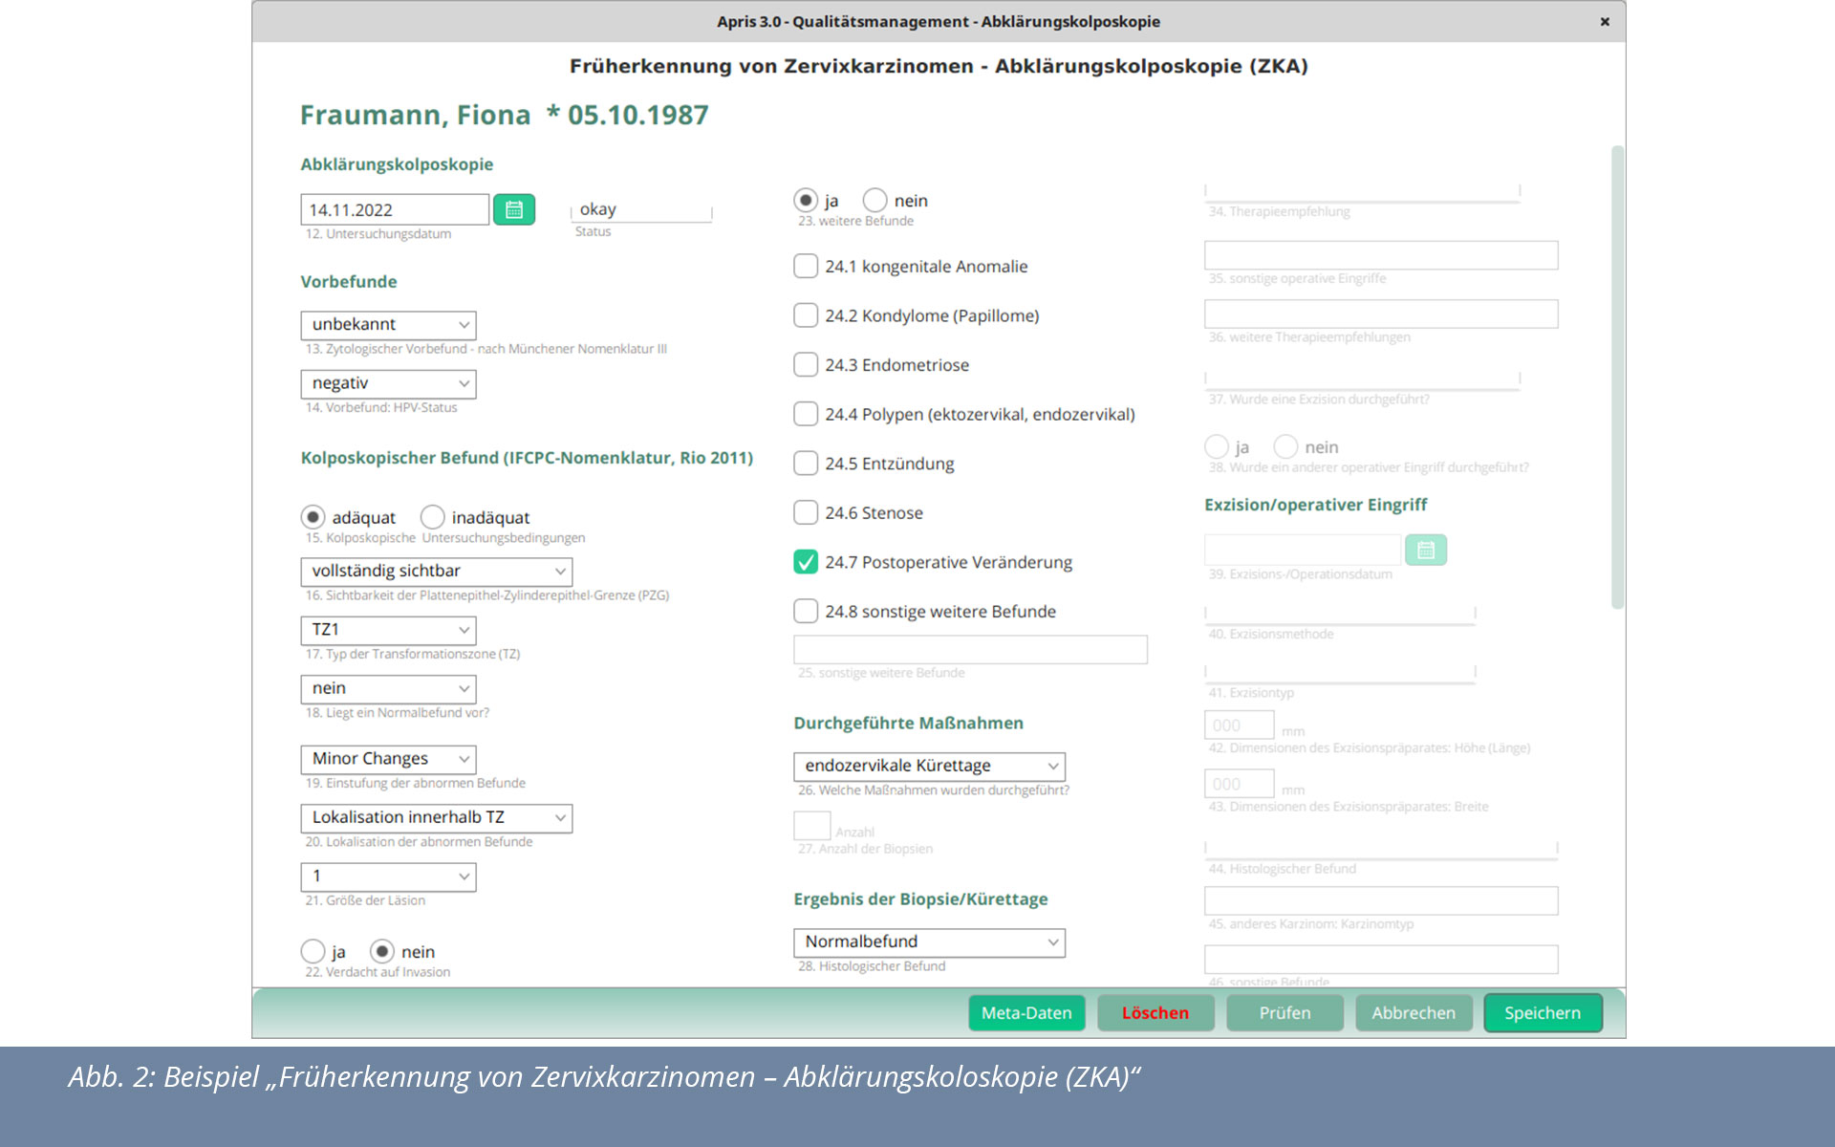Open calendar picker for Untersuchungsdatum

click(514, 209)
